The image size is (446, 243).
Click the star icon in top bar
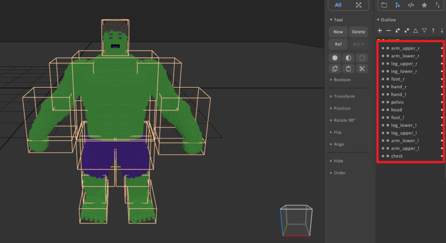[x=424, y=5]
